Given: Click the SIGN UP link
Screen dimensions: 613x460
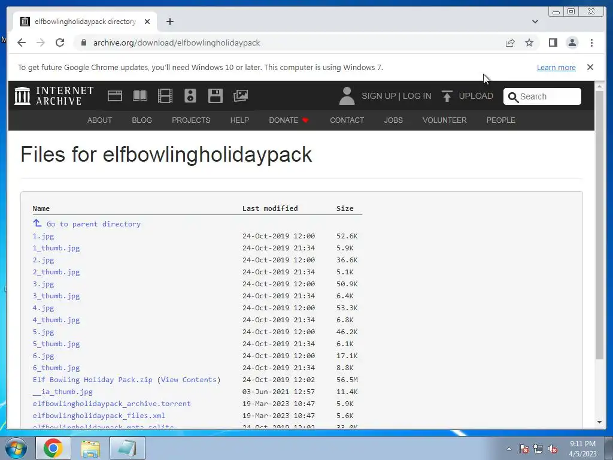Looking at the screenshot, I should tap(378, 96).
